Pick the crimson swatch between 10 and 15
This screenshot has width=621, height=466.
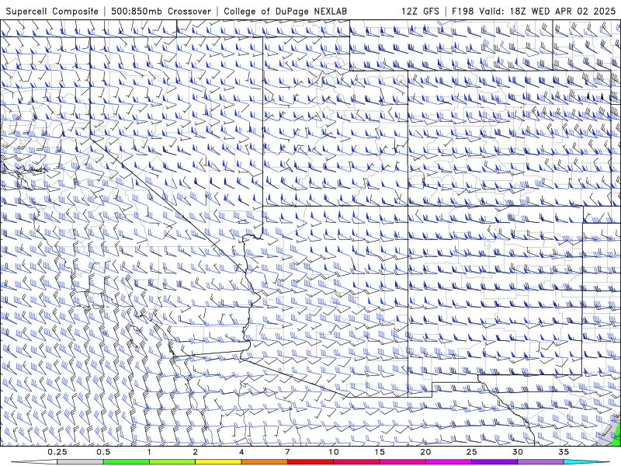pos(356,462)
